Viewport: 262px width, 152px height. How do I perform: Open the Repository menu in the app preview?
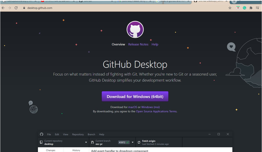pyautogui.click(x=78, y=134)
